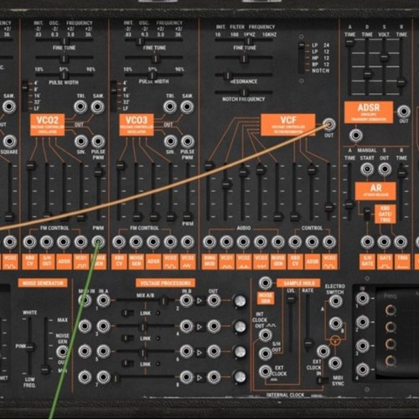419x419 pixels.
Task: Click the jack above VCF control ADSR label
Action: tap(312, 242)
